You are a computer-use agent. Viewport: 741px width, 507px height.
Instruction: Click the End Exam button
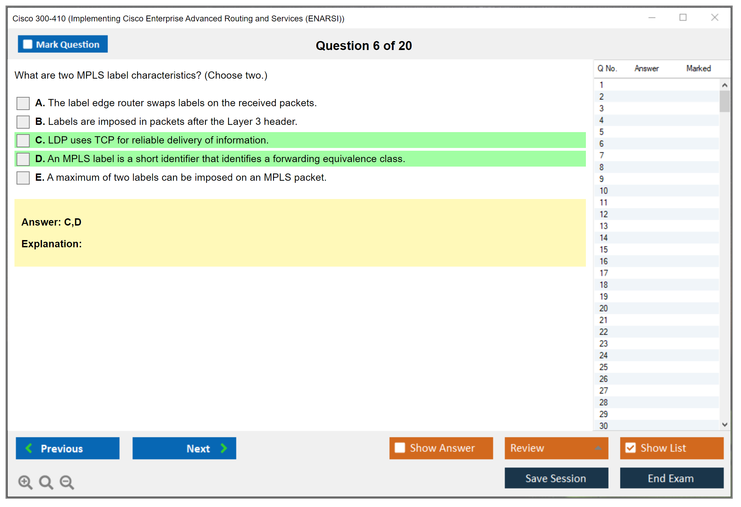point(671,478)
